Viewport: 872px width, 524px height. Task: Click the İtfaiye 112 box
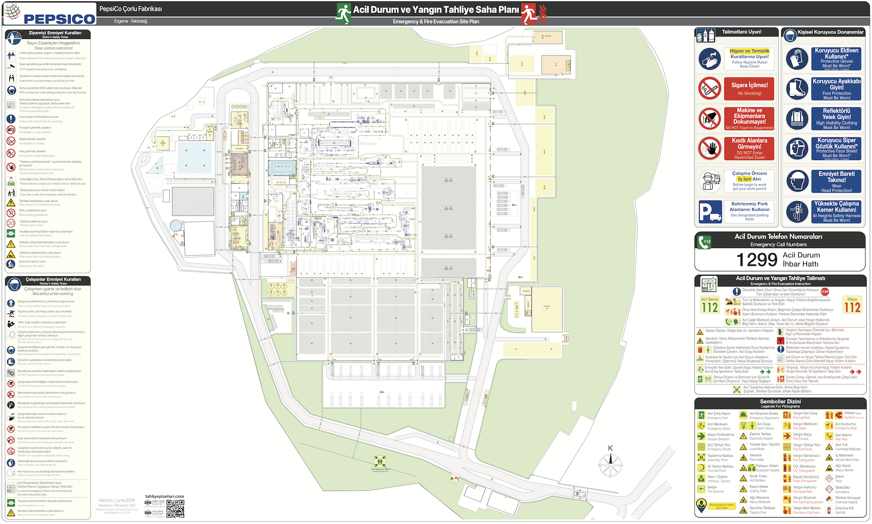pos(852,305)
